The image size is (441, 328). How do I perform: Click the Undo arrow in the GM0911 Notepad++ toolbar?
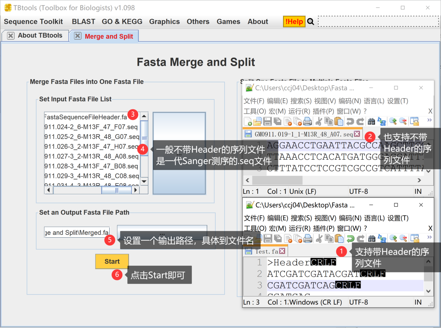coord(350,121)
